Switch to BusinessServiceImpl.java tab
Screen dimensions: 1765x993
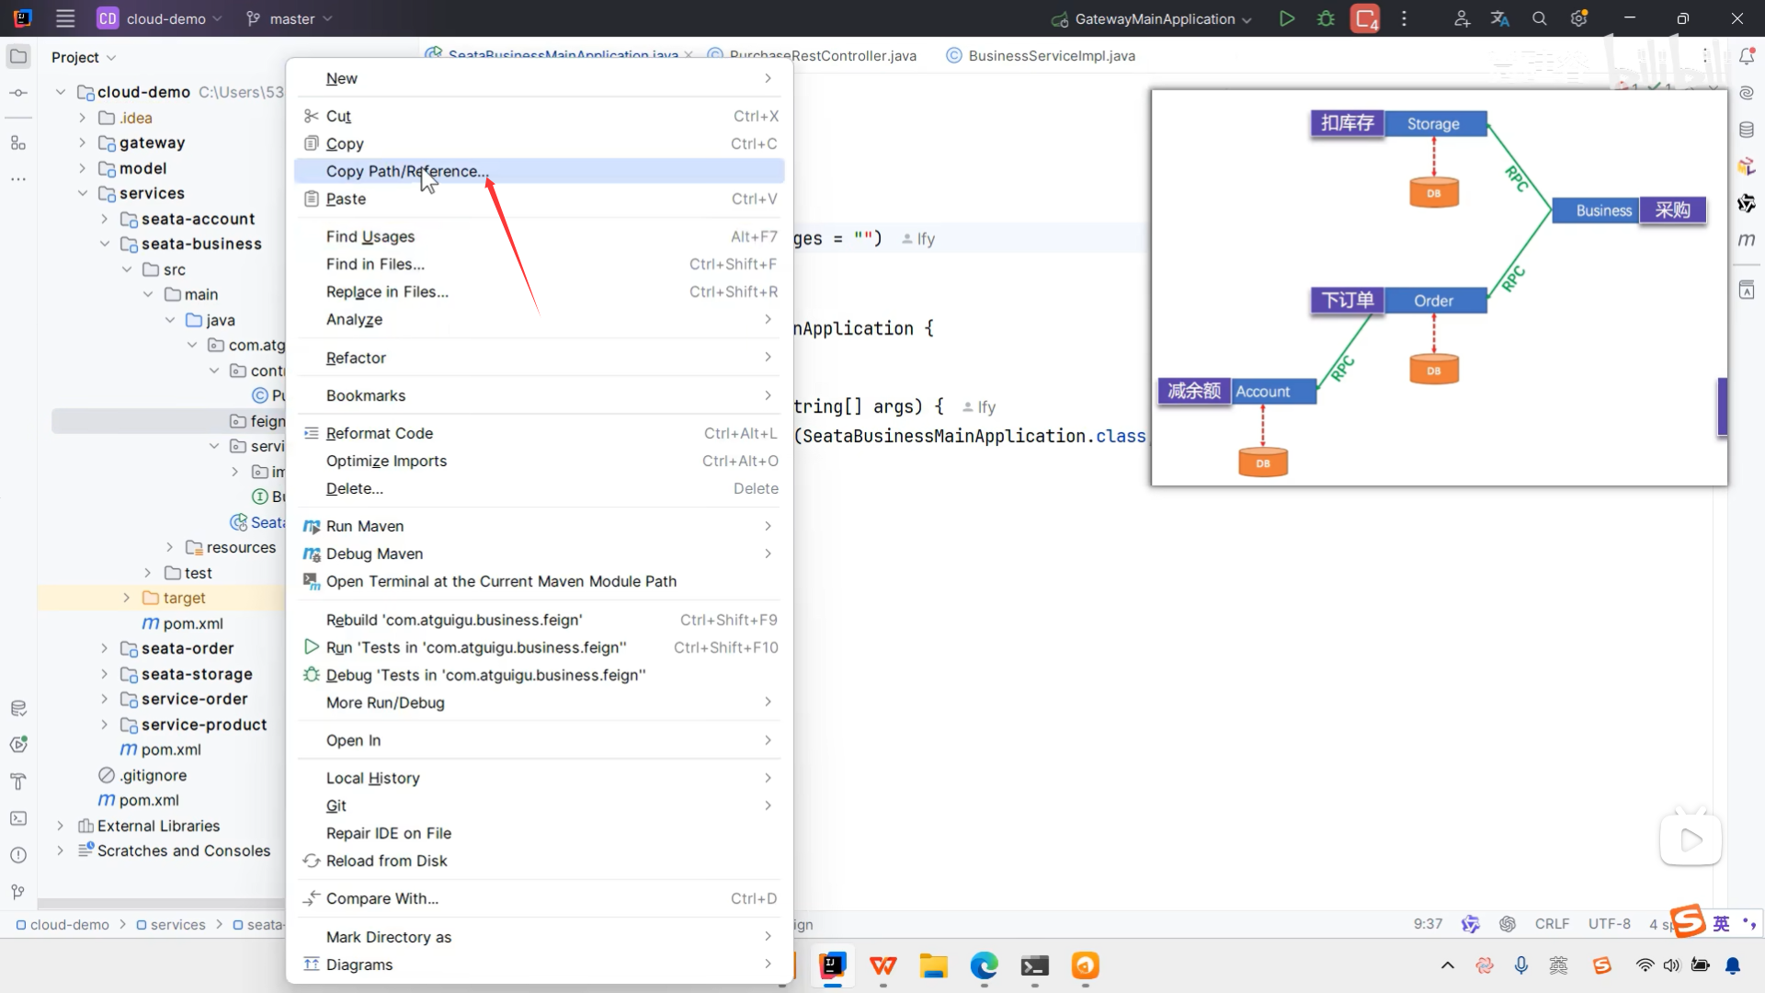click(x=1051, y=56)
